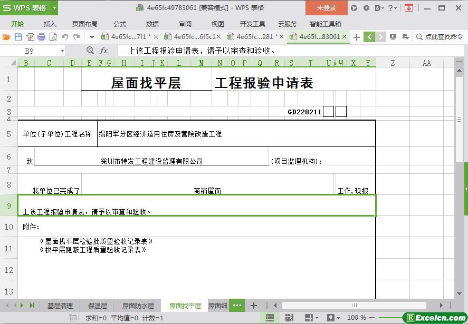Click the Undo arrow icon
Screen dimensions: 468x324
[x=64, y=37]
